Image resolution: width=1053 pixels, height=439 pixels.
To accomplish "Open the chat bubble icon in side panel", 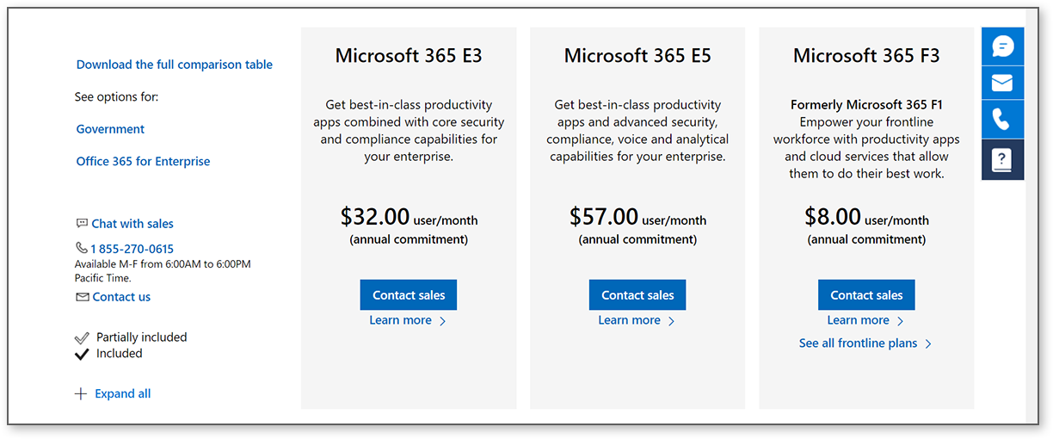I will click(1002, 46).
